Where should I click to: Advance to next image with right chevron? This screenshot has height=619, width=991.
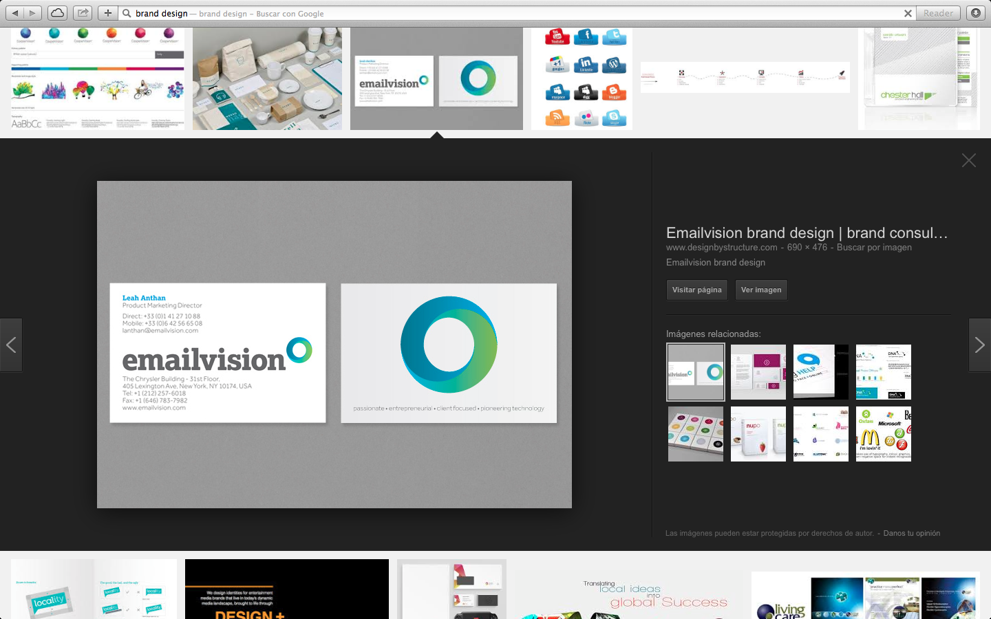point(979,345)
